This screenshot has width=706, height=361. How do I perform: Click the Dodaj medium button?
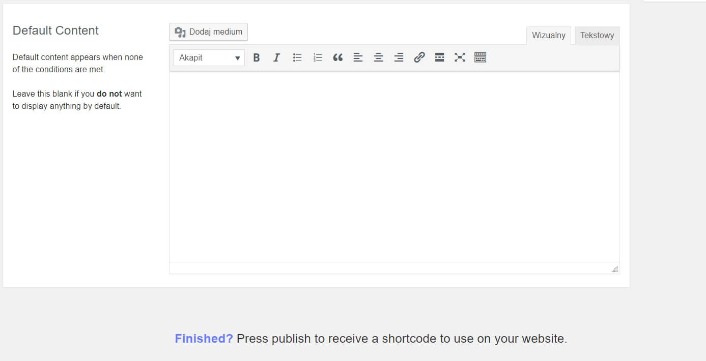click(208, 32)
